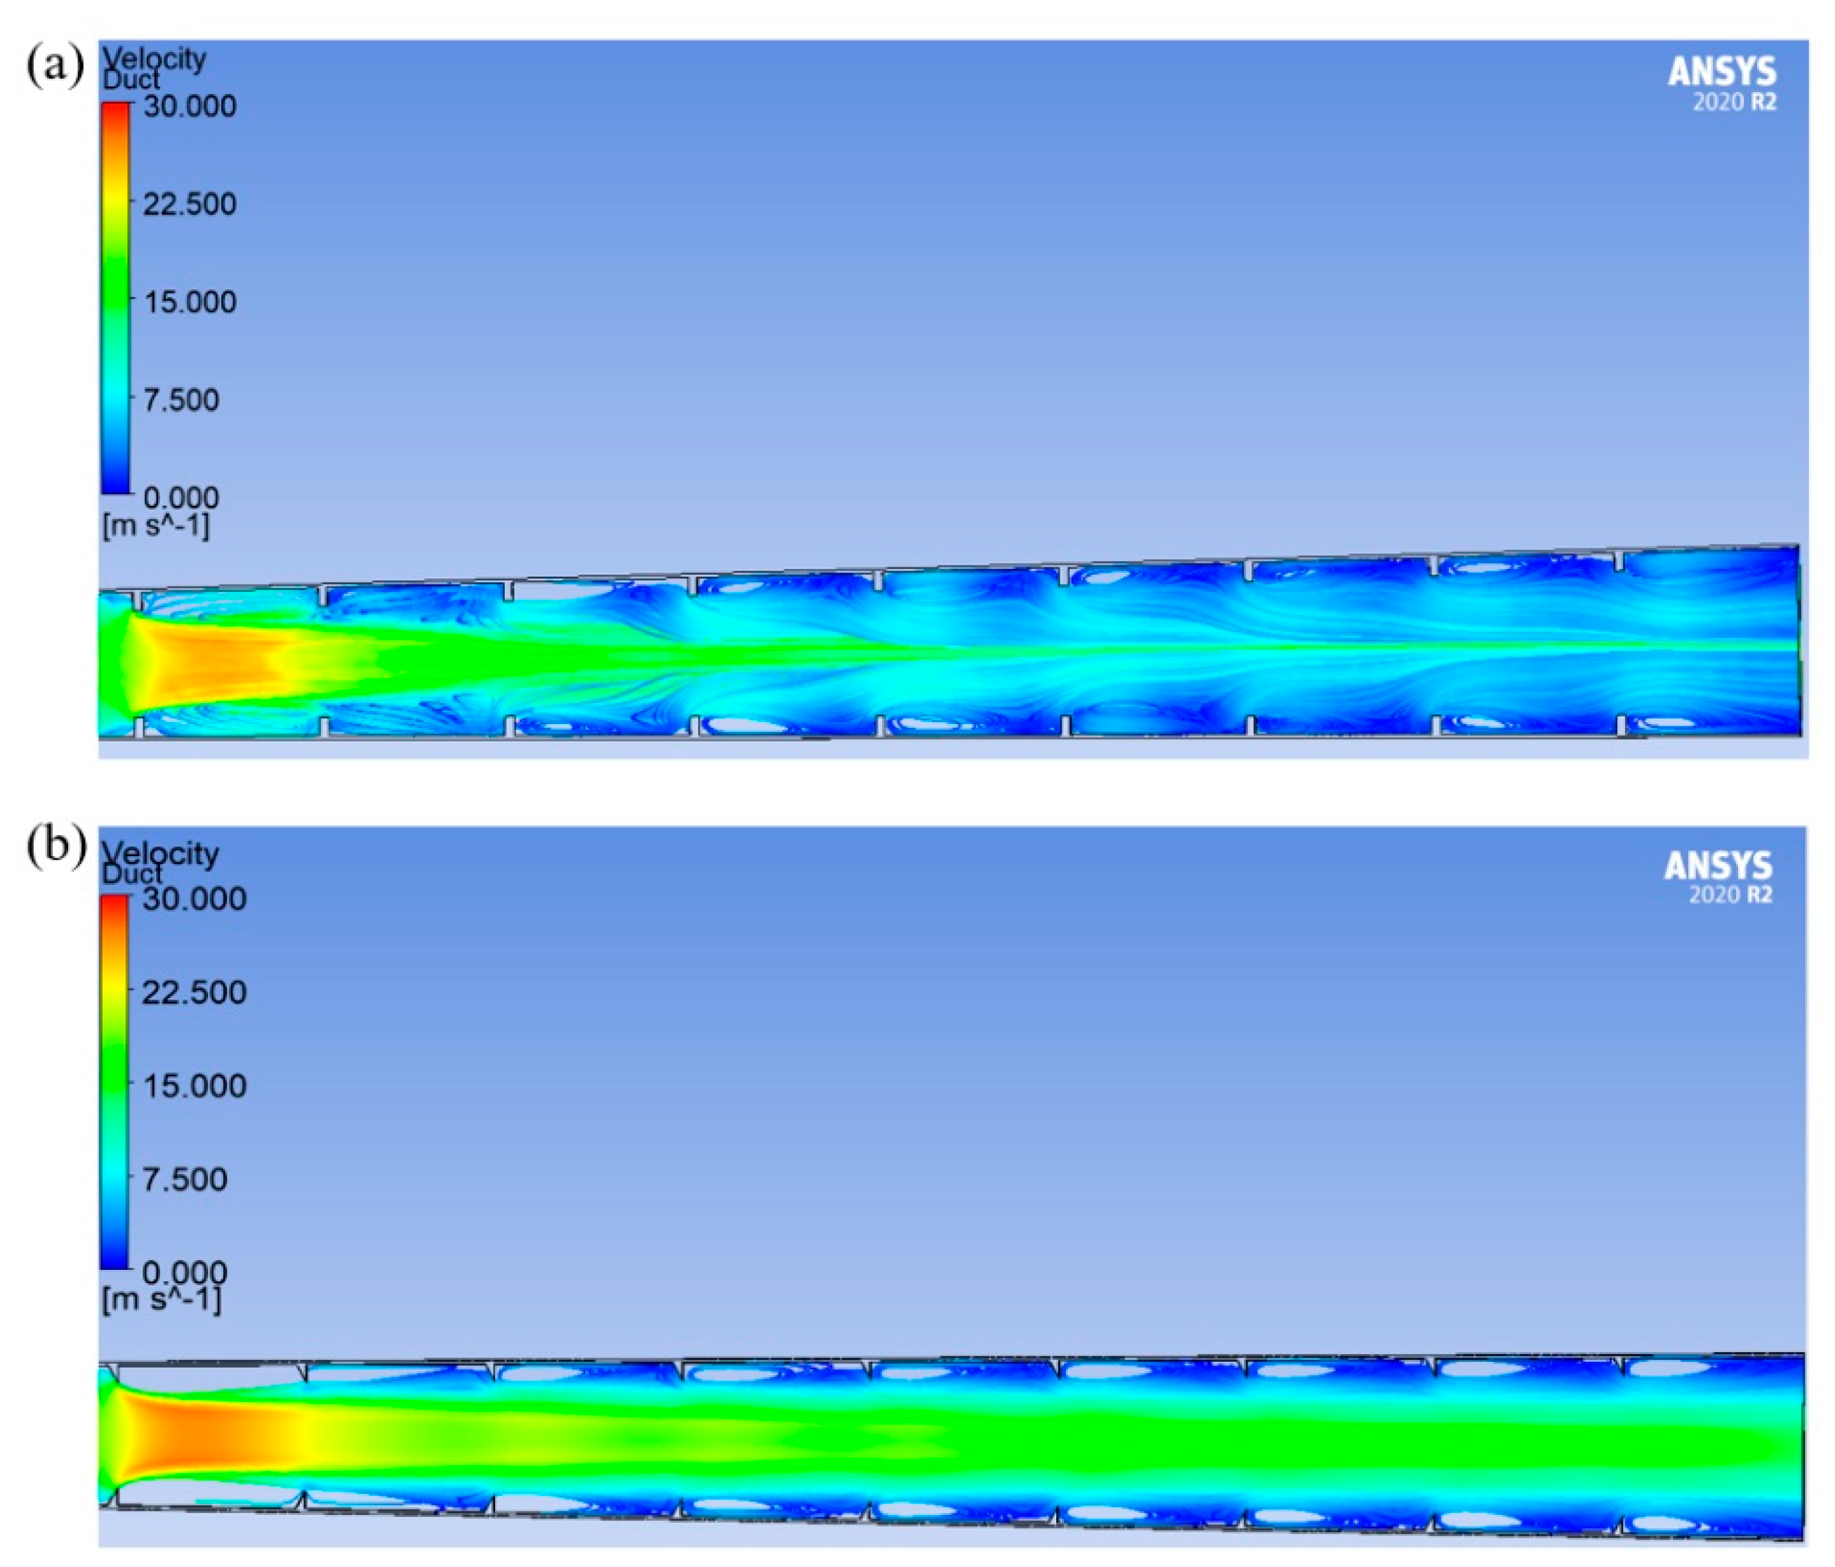
Task: Click the Velocity Duct title in panel (b)
Action: pyautogui.click(x=159, y=863)
